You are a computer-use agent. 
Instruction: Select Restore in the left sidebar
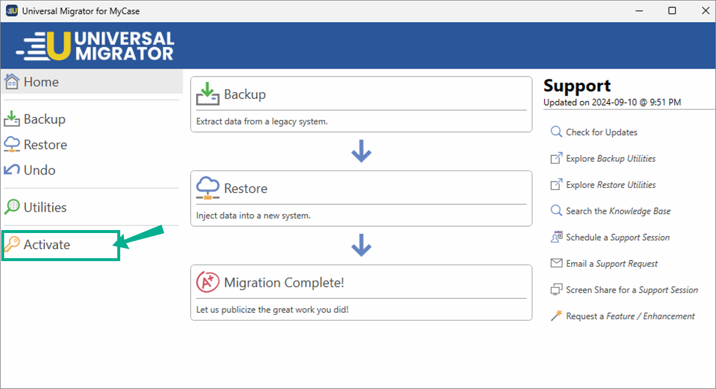pyautogui.click(x=45, y=145)
